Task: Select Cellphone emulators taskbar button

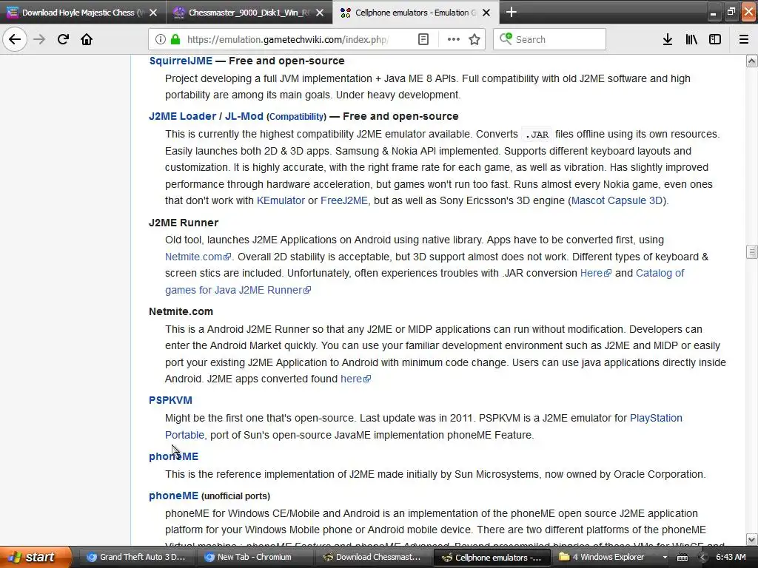Action: coord(492,557)
